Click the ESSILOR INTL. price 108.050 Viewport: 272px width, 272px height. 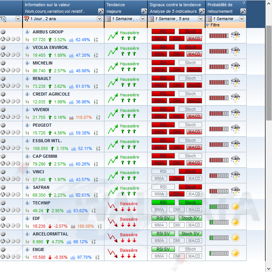(40, 149)
